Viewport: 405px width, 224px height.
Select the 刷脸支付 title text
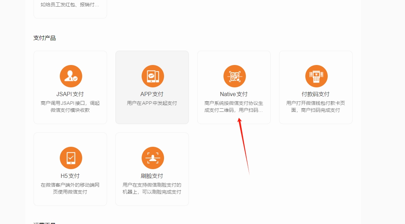(152, 176)
